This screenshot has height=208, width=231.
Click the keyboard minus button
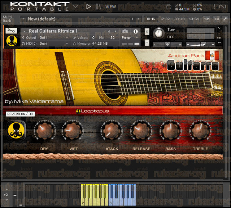15,195
